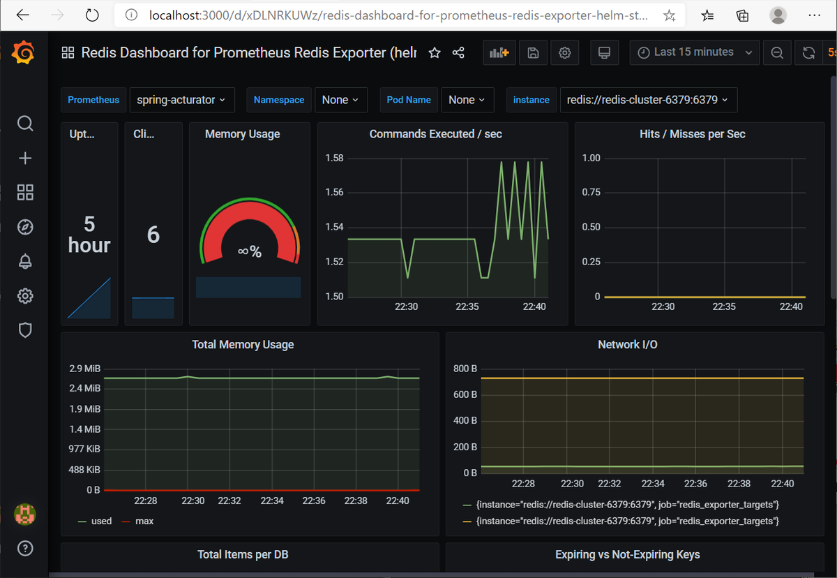Reload the browser page

pyautogui.click(x=91, y=15)
